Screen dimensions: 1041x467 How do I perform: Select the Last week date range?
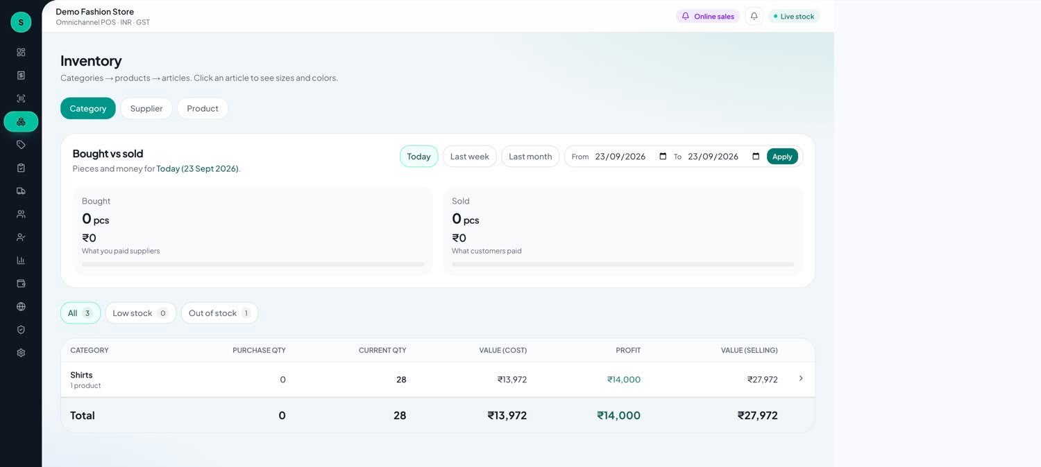pos(470,157)
